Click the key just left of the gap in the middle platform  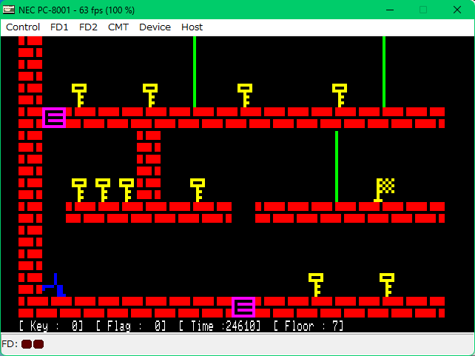[198, 189]
